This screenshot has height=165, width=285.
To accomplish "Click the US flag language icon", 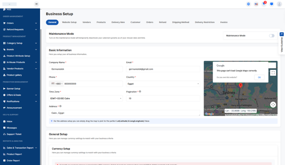I will click(x=256, y=4).
